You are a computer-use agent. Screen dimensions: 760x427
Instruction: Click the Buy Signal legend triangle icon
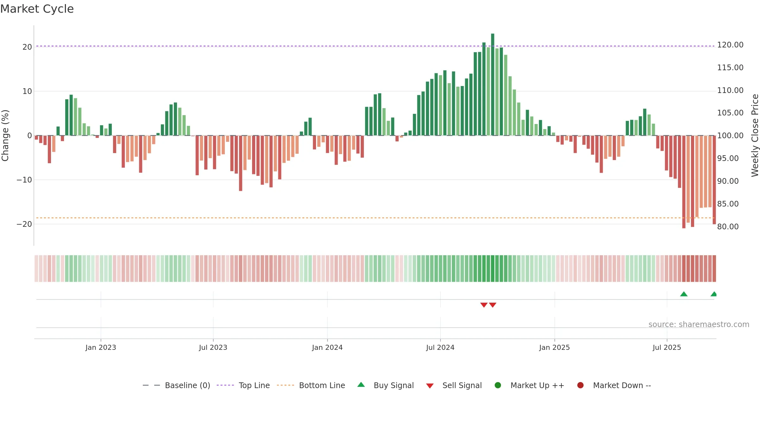click(x=361, y=385)
